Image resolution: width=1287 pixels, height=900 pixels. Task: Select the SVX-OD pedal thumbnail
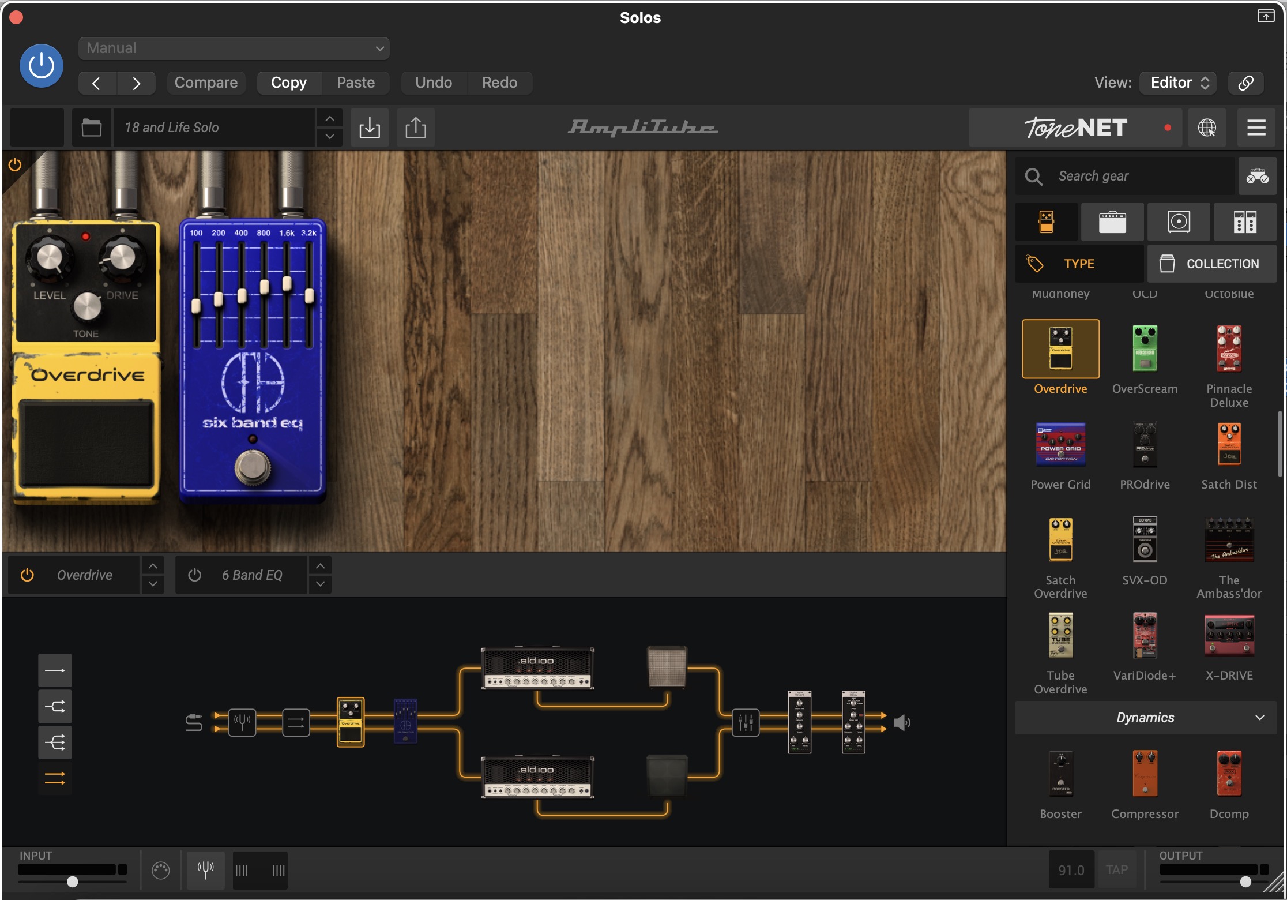pos(1145,539)
